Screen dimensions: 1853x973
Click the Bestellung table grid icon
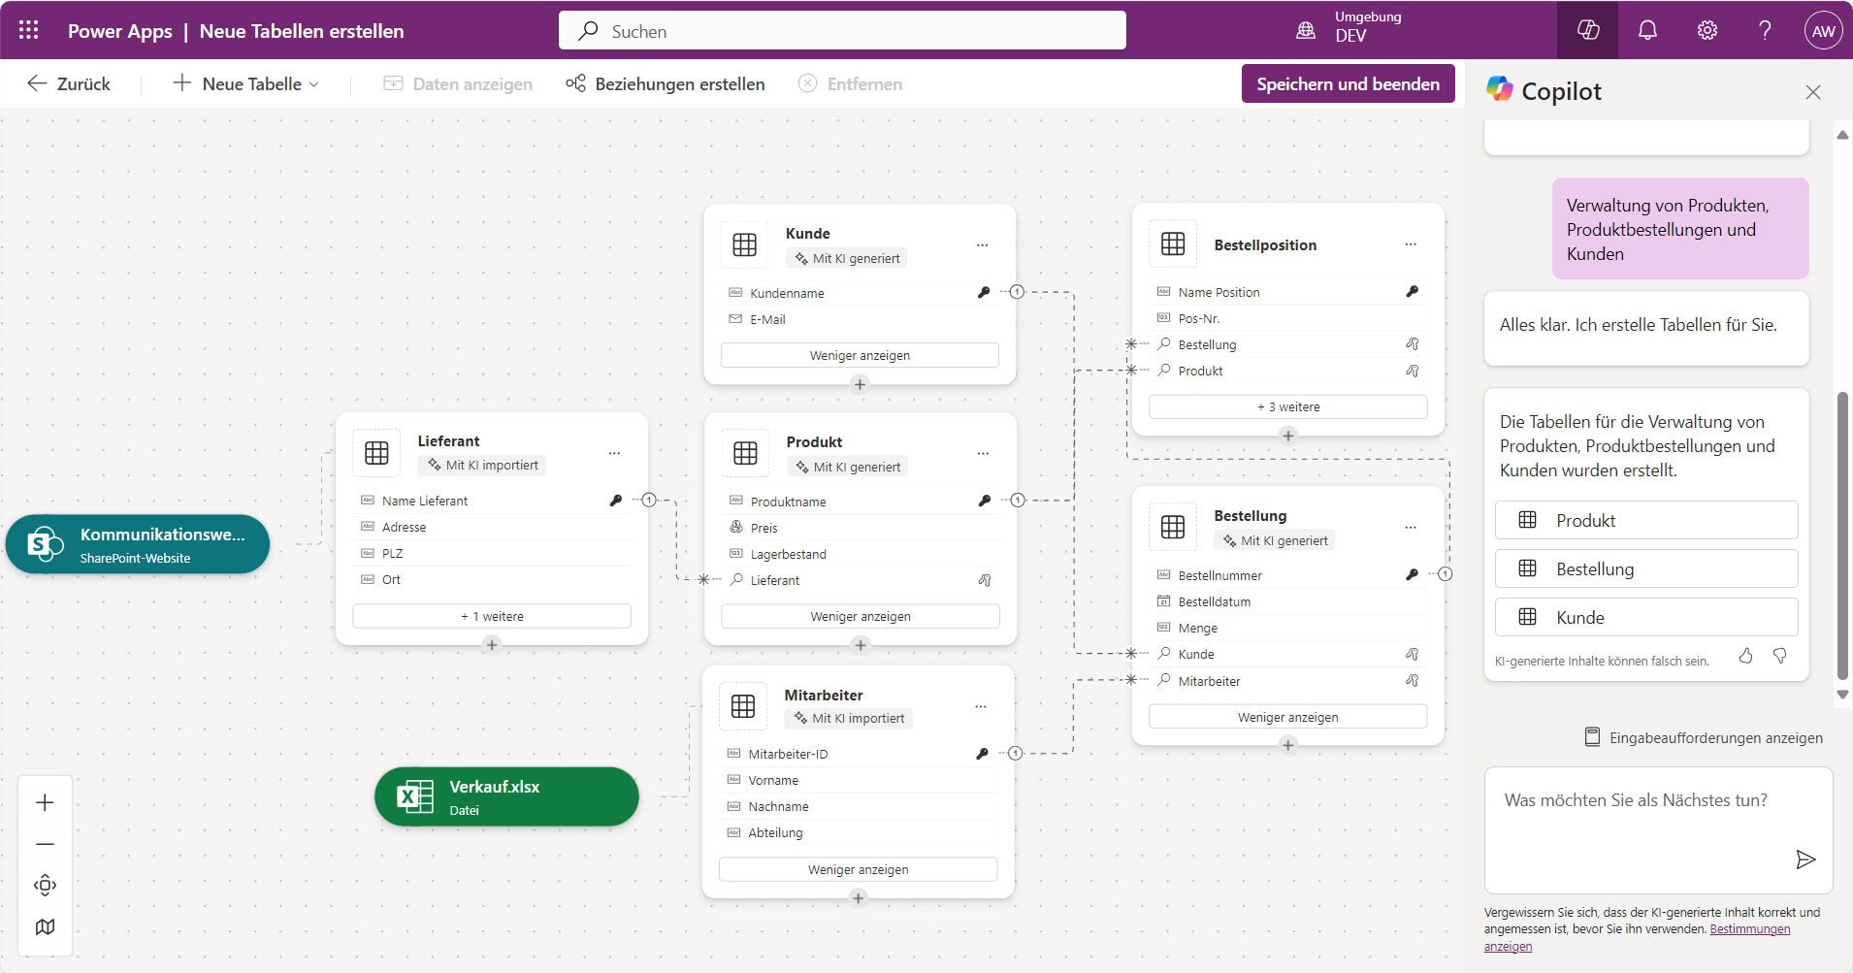[x=1173, y=527]
